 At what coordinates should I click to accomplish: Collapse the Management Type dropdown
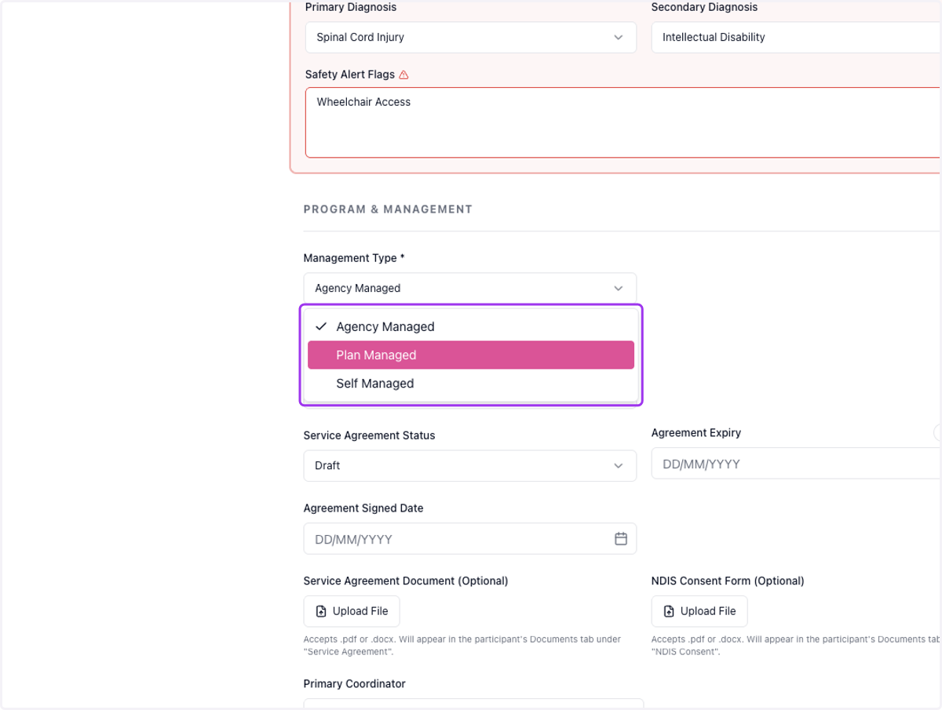[x=470, y=288]
